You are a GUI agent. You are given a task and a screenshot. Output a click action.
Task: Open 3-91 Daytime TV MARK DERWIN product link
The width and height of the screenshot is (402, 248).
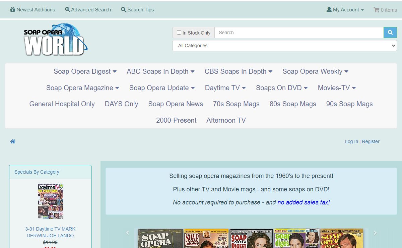(50, 232)
